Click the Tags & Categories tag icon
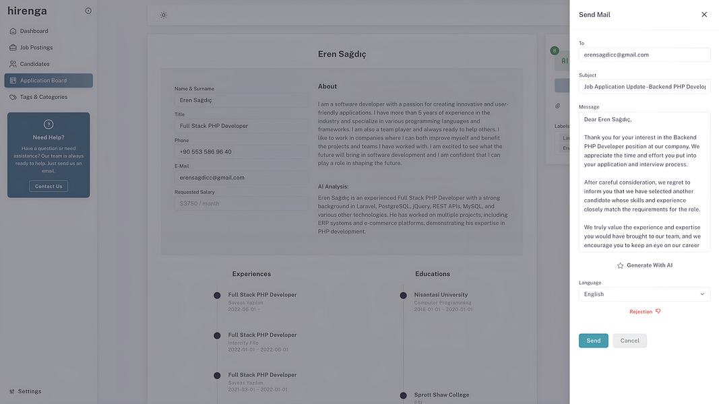Viewport: 719px width, 404px height. point(13,97)
